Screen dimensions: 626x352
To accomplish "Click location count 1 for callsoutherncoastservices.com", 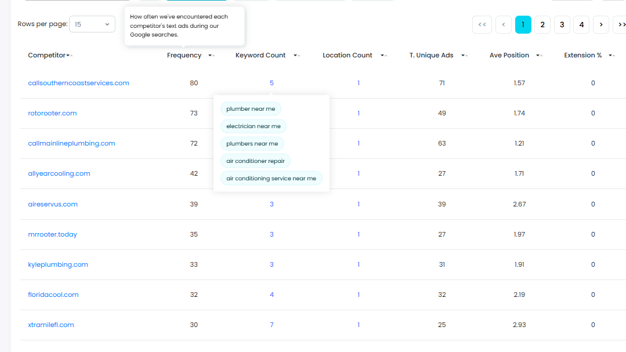I will click(359, 83).
